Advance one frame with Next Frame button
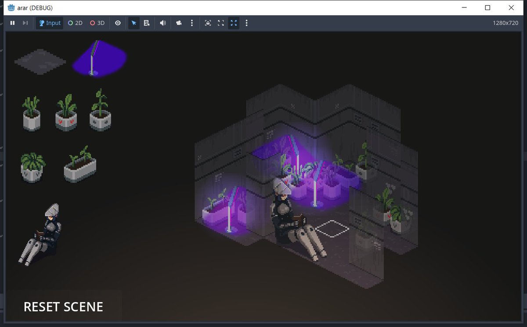 point(25,23)
